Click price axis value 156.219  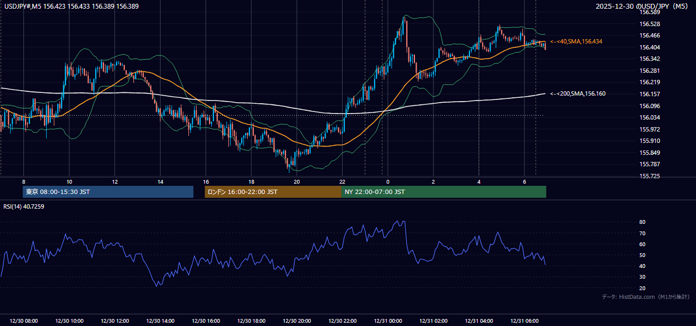(649, 82)
